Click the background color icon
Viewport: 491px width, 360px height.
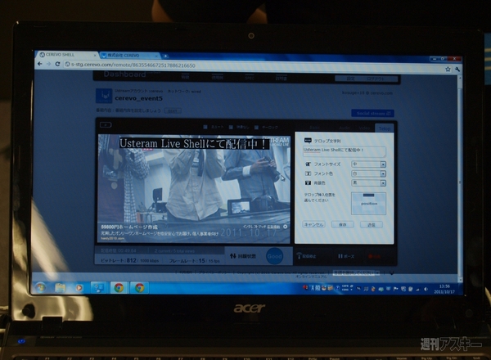[x=308, y=182]
